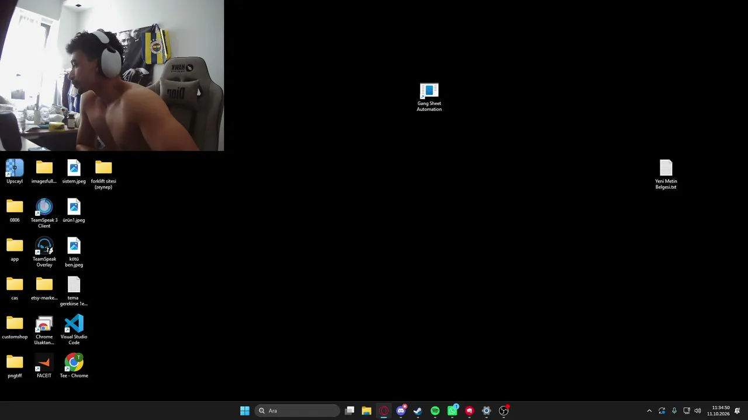Viewport: 748px width, 420px height.
Task: Select the Upscayl desktop shortcut
Action: point(15,171)
